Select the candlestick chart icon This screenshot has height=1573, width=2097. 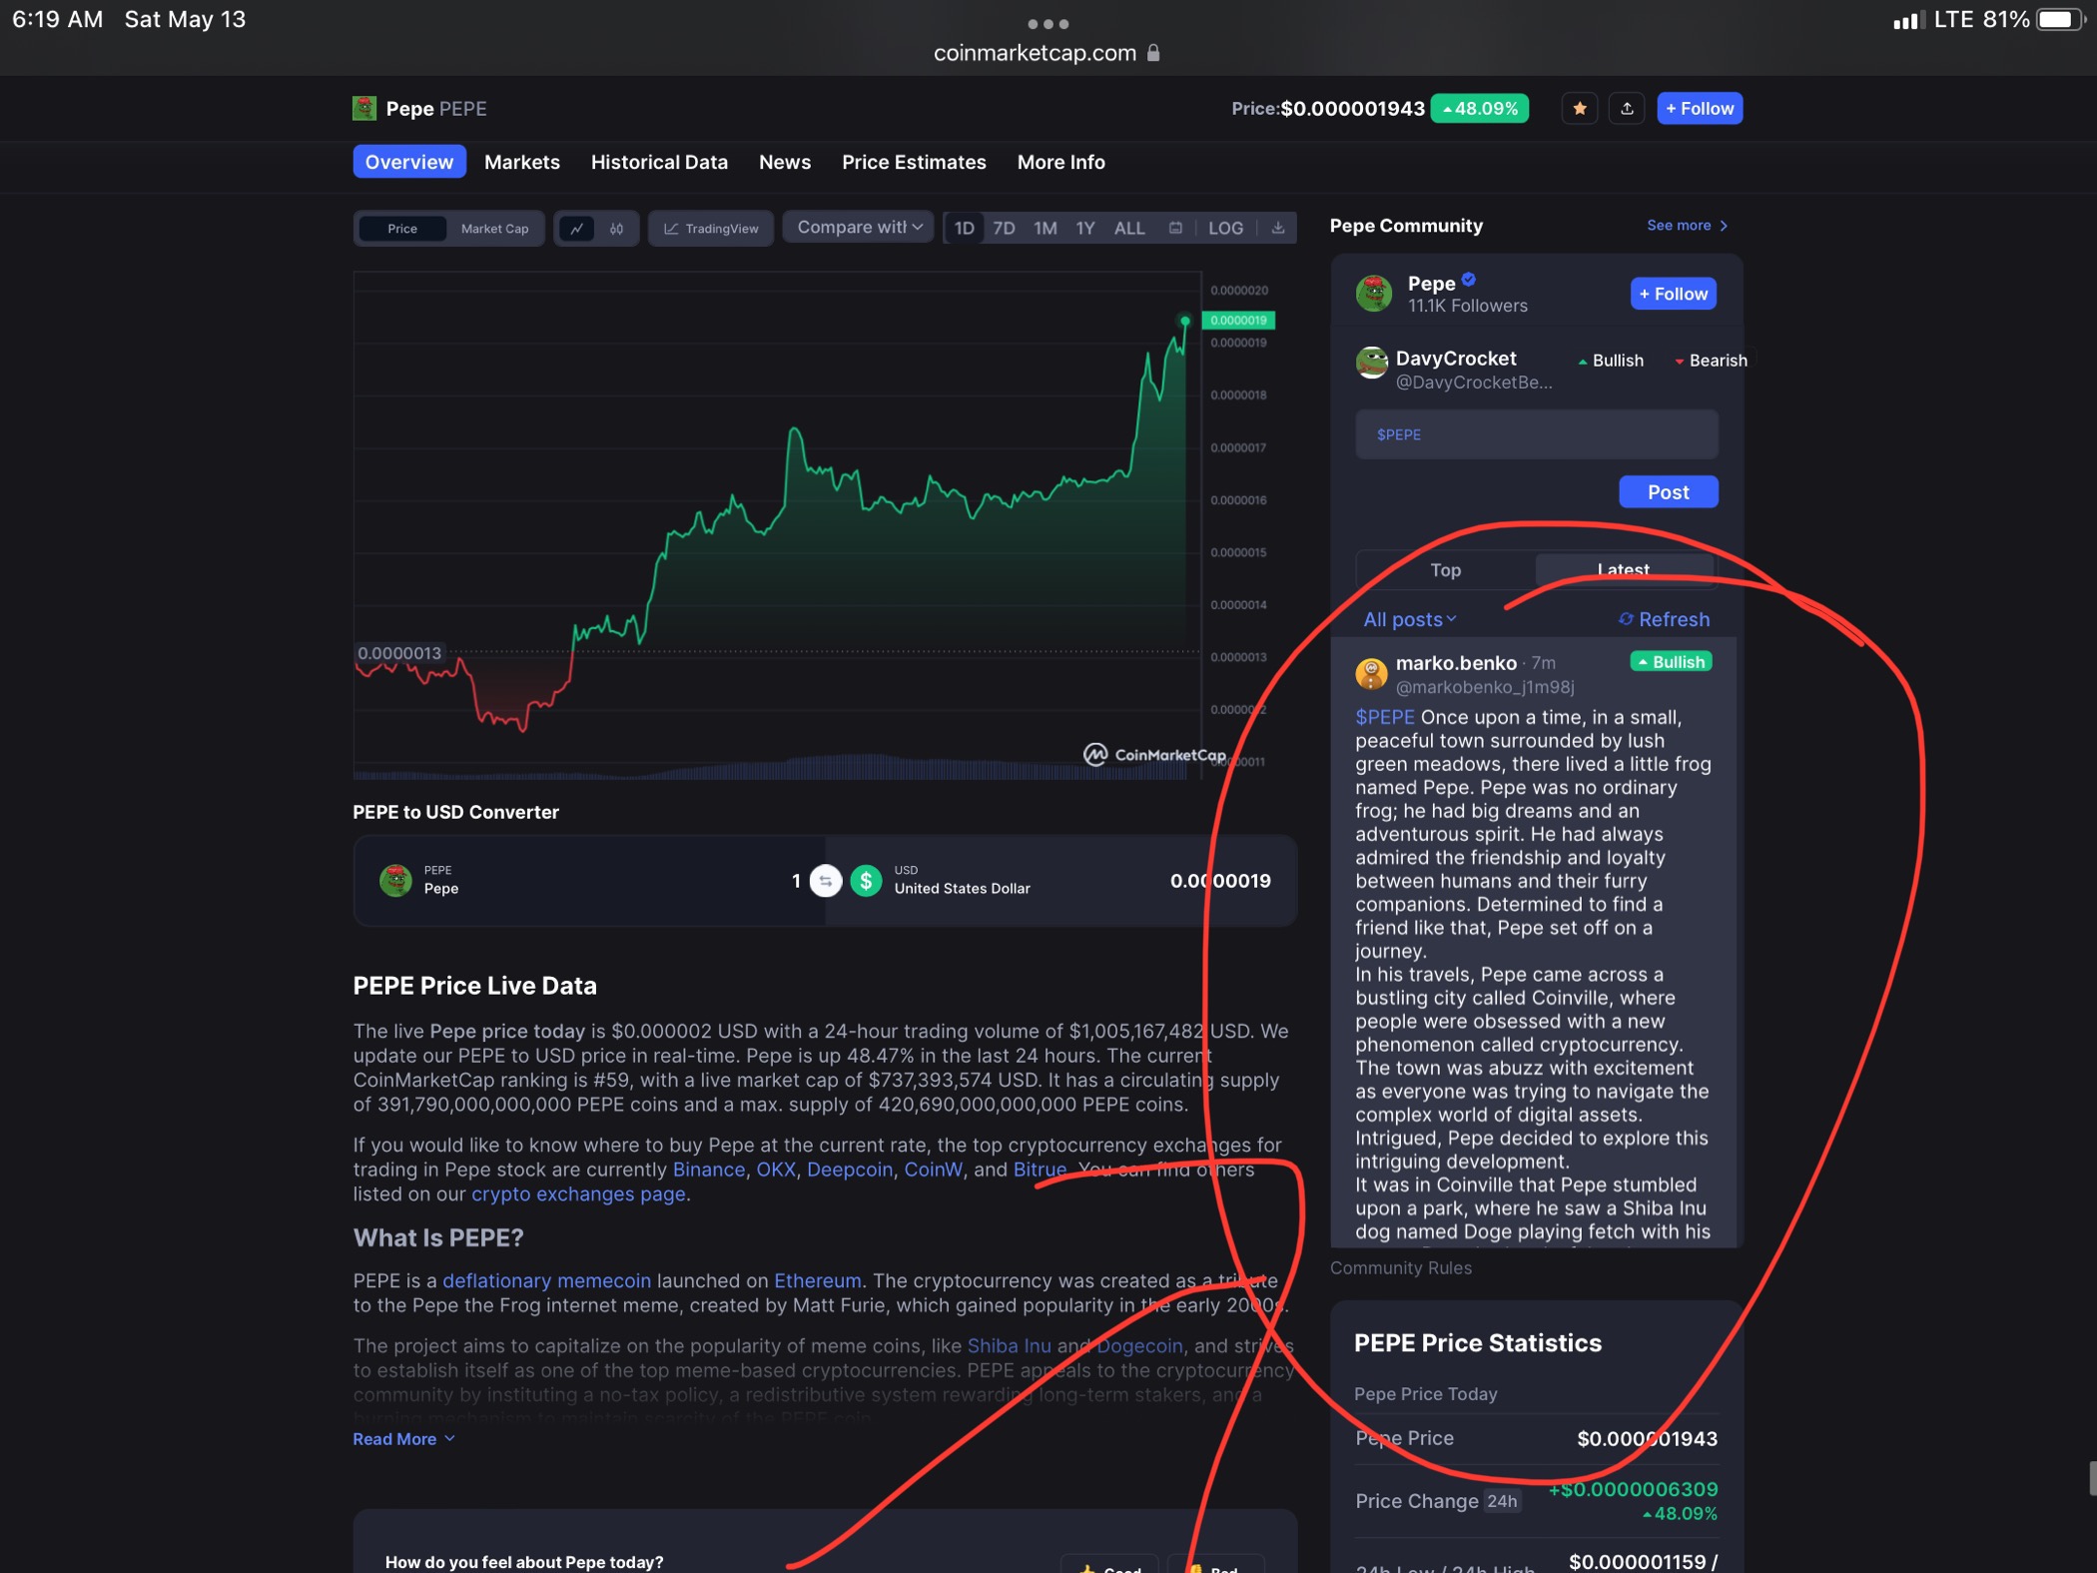pos(616,229)
